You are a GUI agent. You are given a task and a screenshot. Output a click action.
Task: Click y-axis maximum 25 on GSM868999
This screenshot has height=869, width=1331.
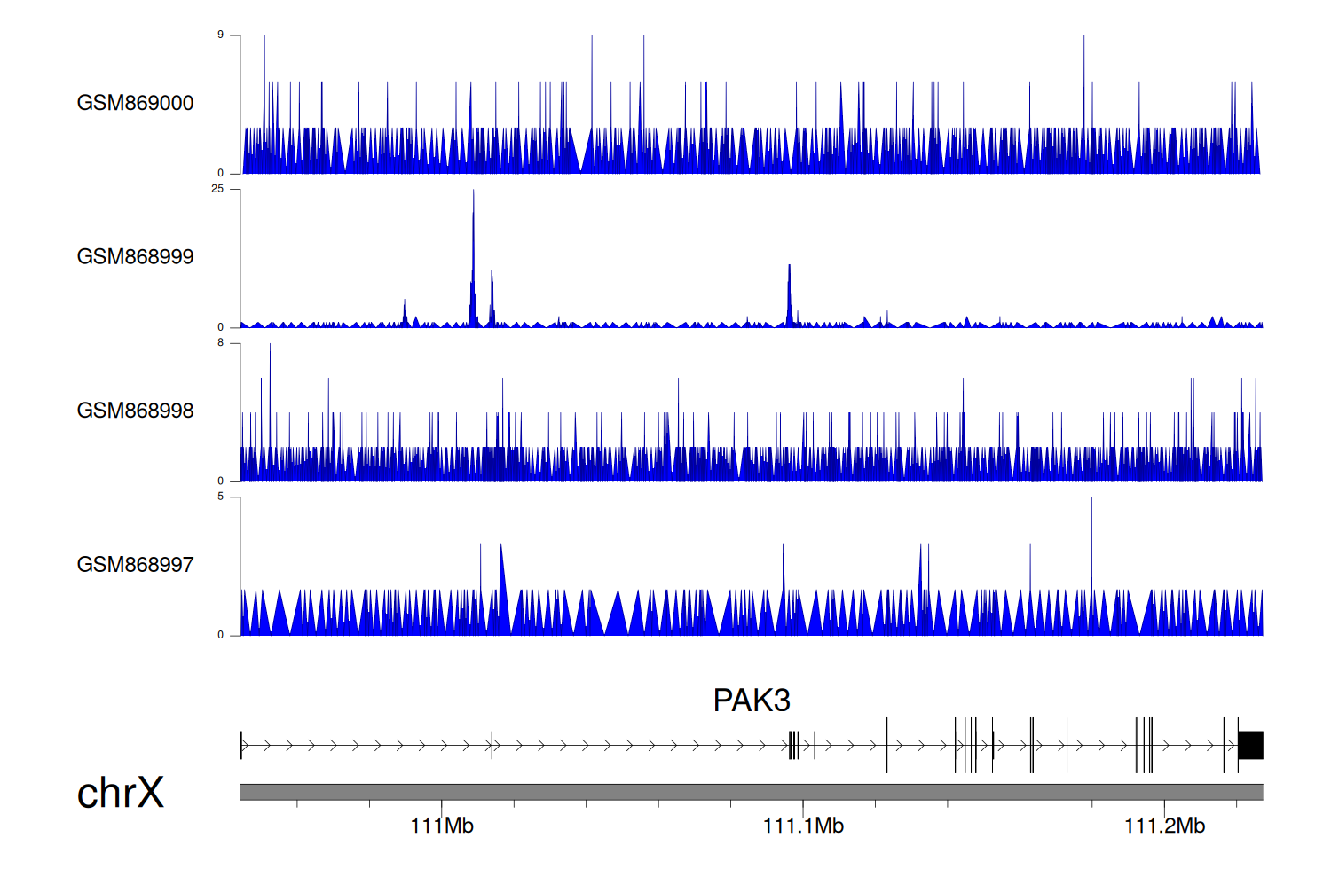click(217, 189)
